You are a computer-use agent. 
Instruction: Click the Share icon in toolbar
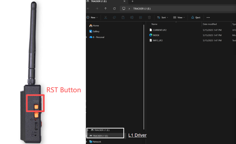tap(140, 18)
